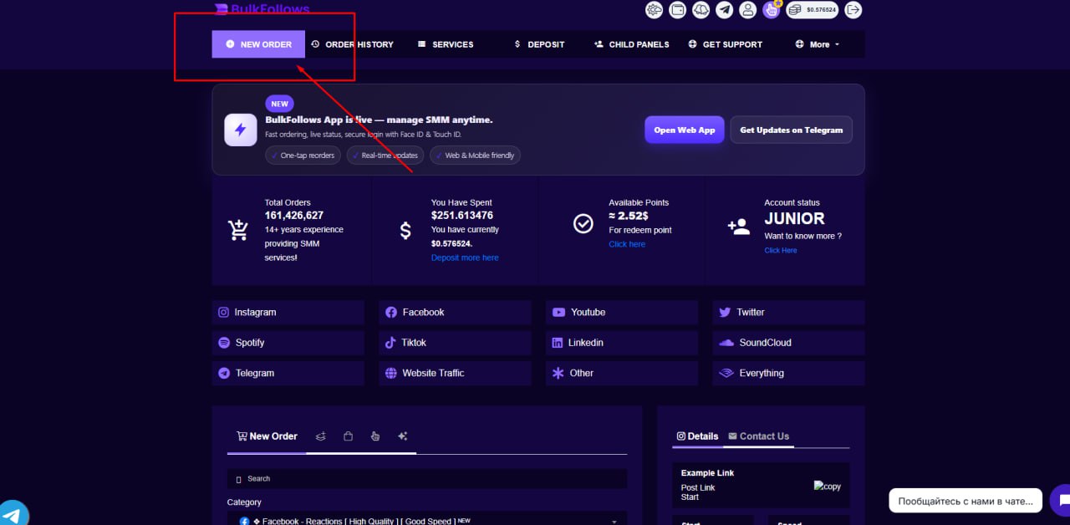
Task: Filter services by Spotify
Action: [x=288, y=343]
